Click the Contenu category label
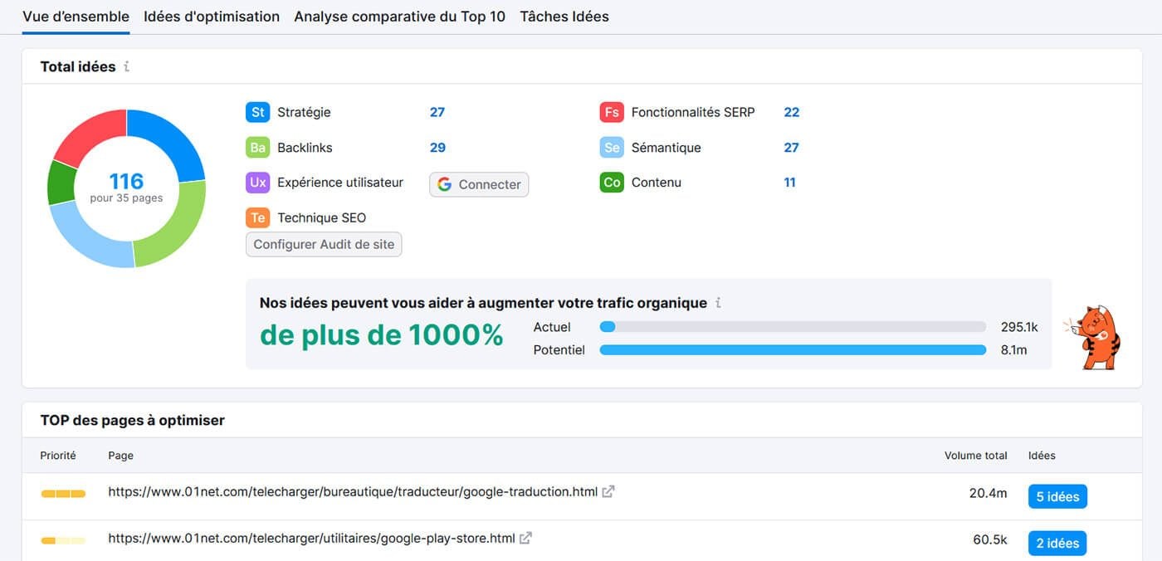This screenshot has height=561, width=1162. point(656,183)
